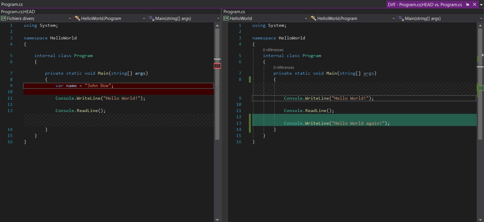The width and height of the screenshot is (484, 222).
Task: Click the C# icon beside Fichiers divers
Action: coord(4,18)
